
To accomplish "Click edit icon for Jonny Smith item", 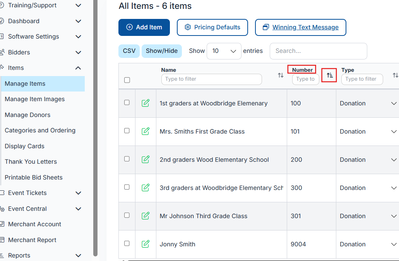I will tap(146, 244).
